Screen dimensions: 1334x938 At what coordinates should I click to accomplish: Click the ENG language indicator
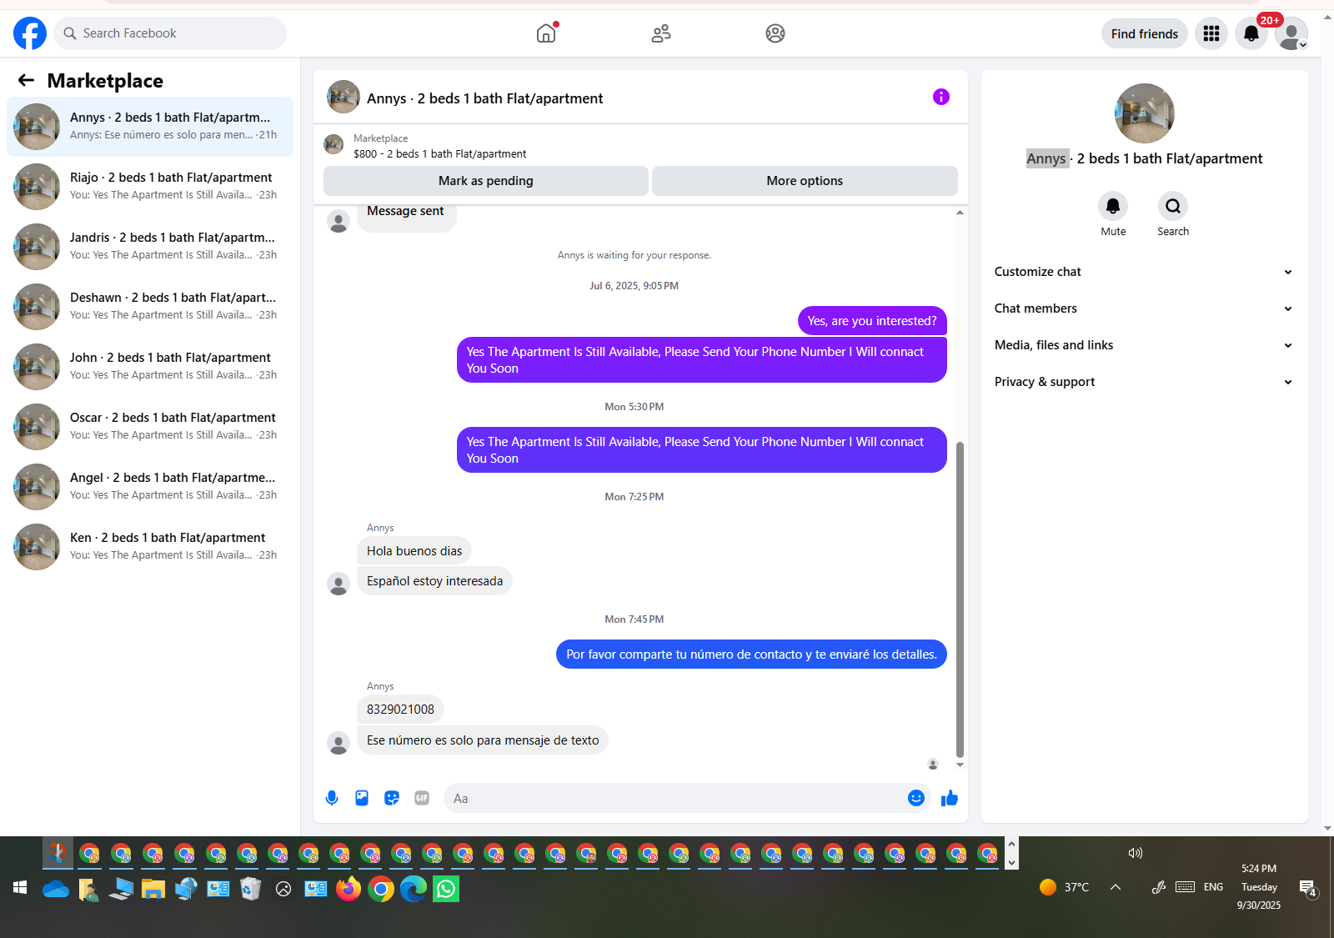pos(1213,887)
